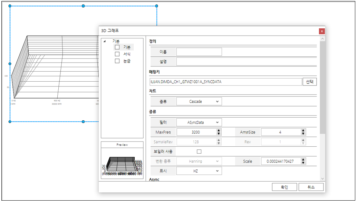This screenshot has width=357, height=202.
Task: Select the 기본 child tree item label
Action: pos(127,47)
